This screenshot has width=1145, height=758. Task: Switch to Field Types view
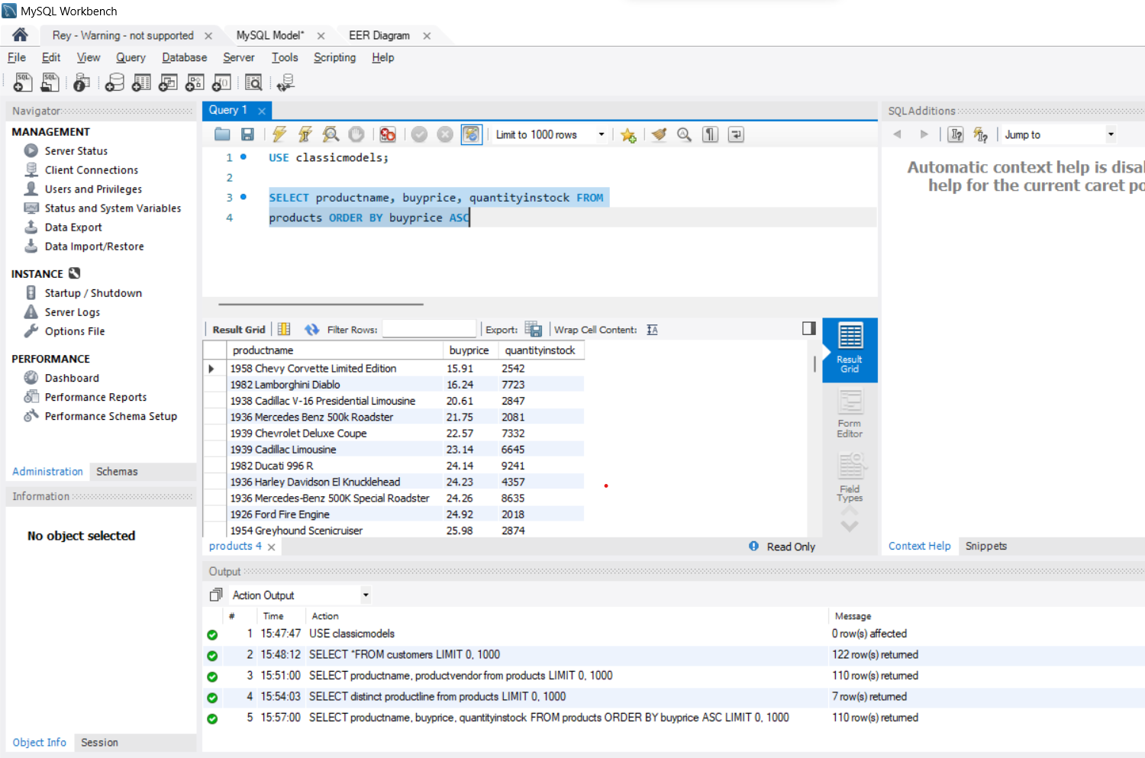(850, 478)
